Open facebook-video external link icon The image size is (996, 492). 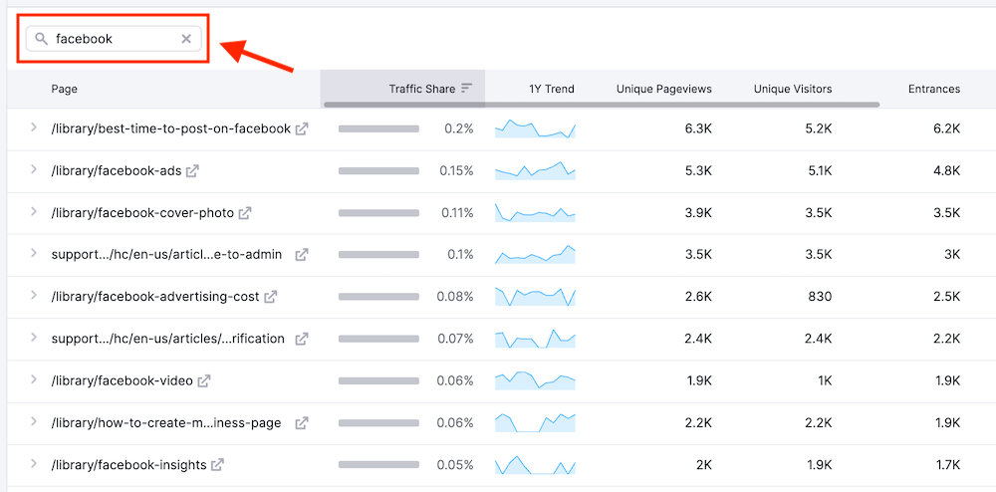pos(204,380)
